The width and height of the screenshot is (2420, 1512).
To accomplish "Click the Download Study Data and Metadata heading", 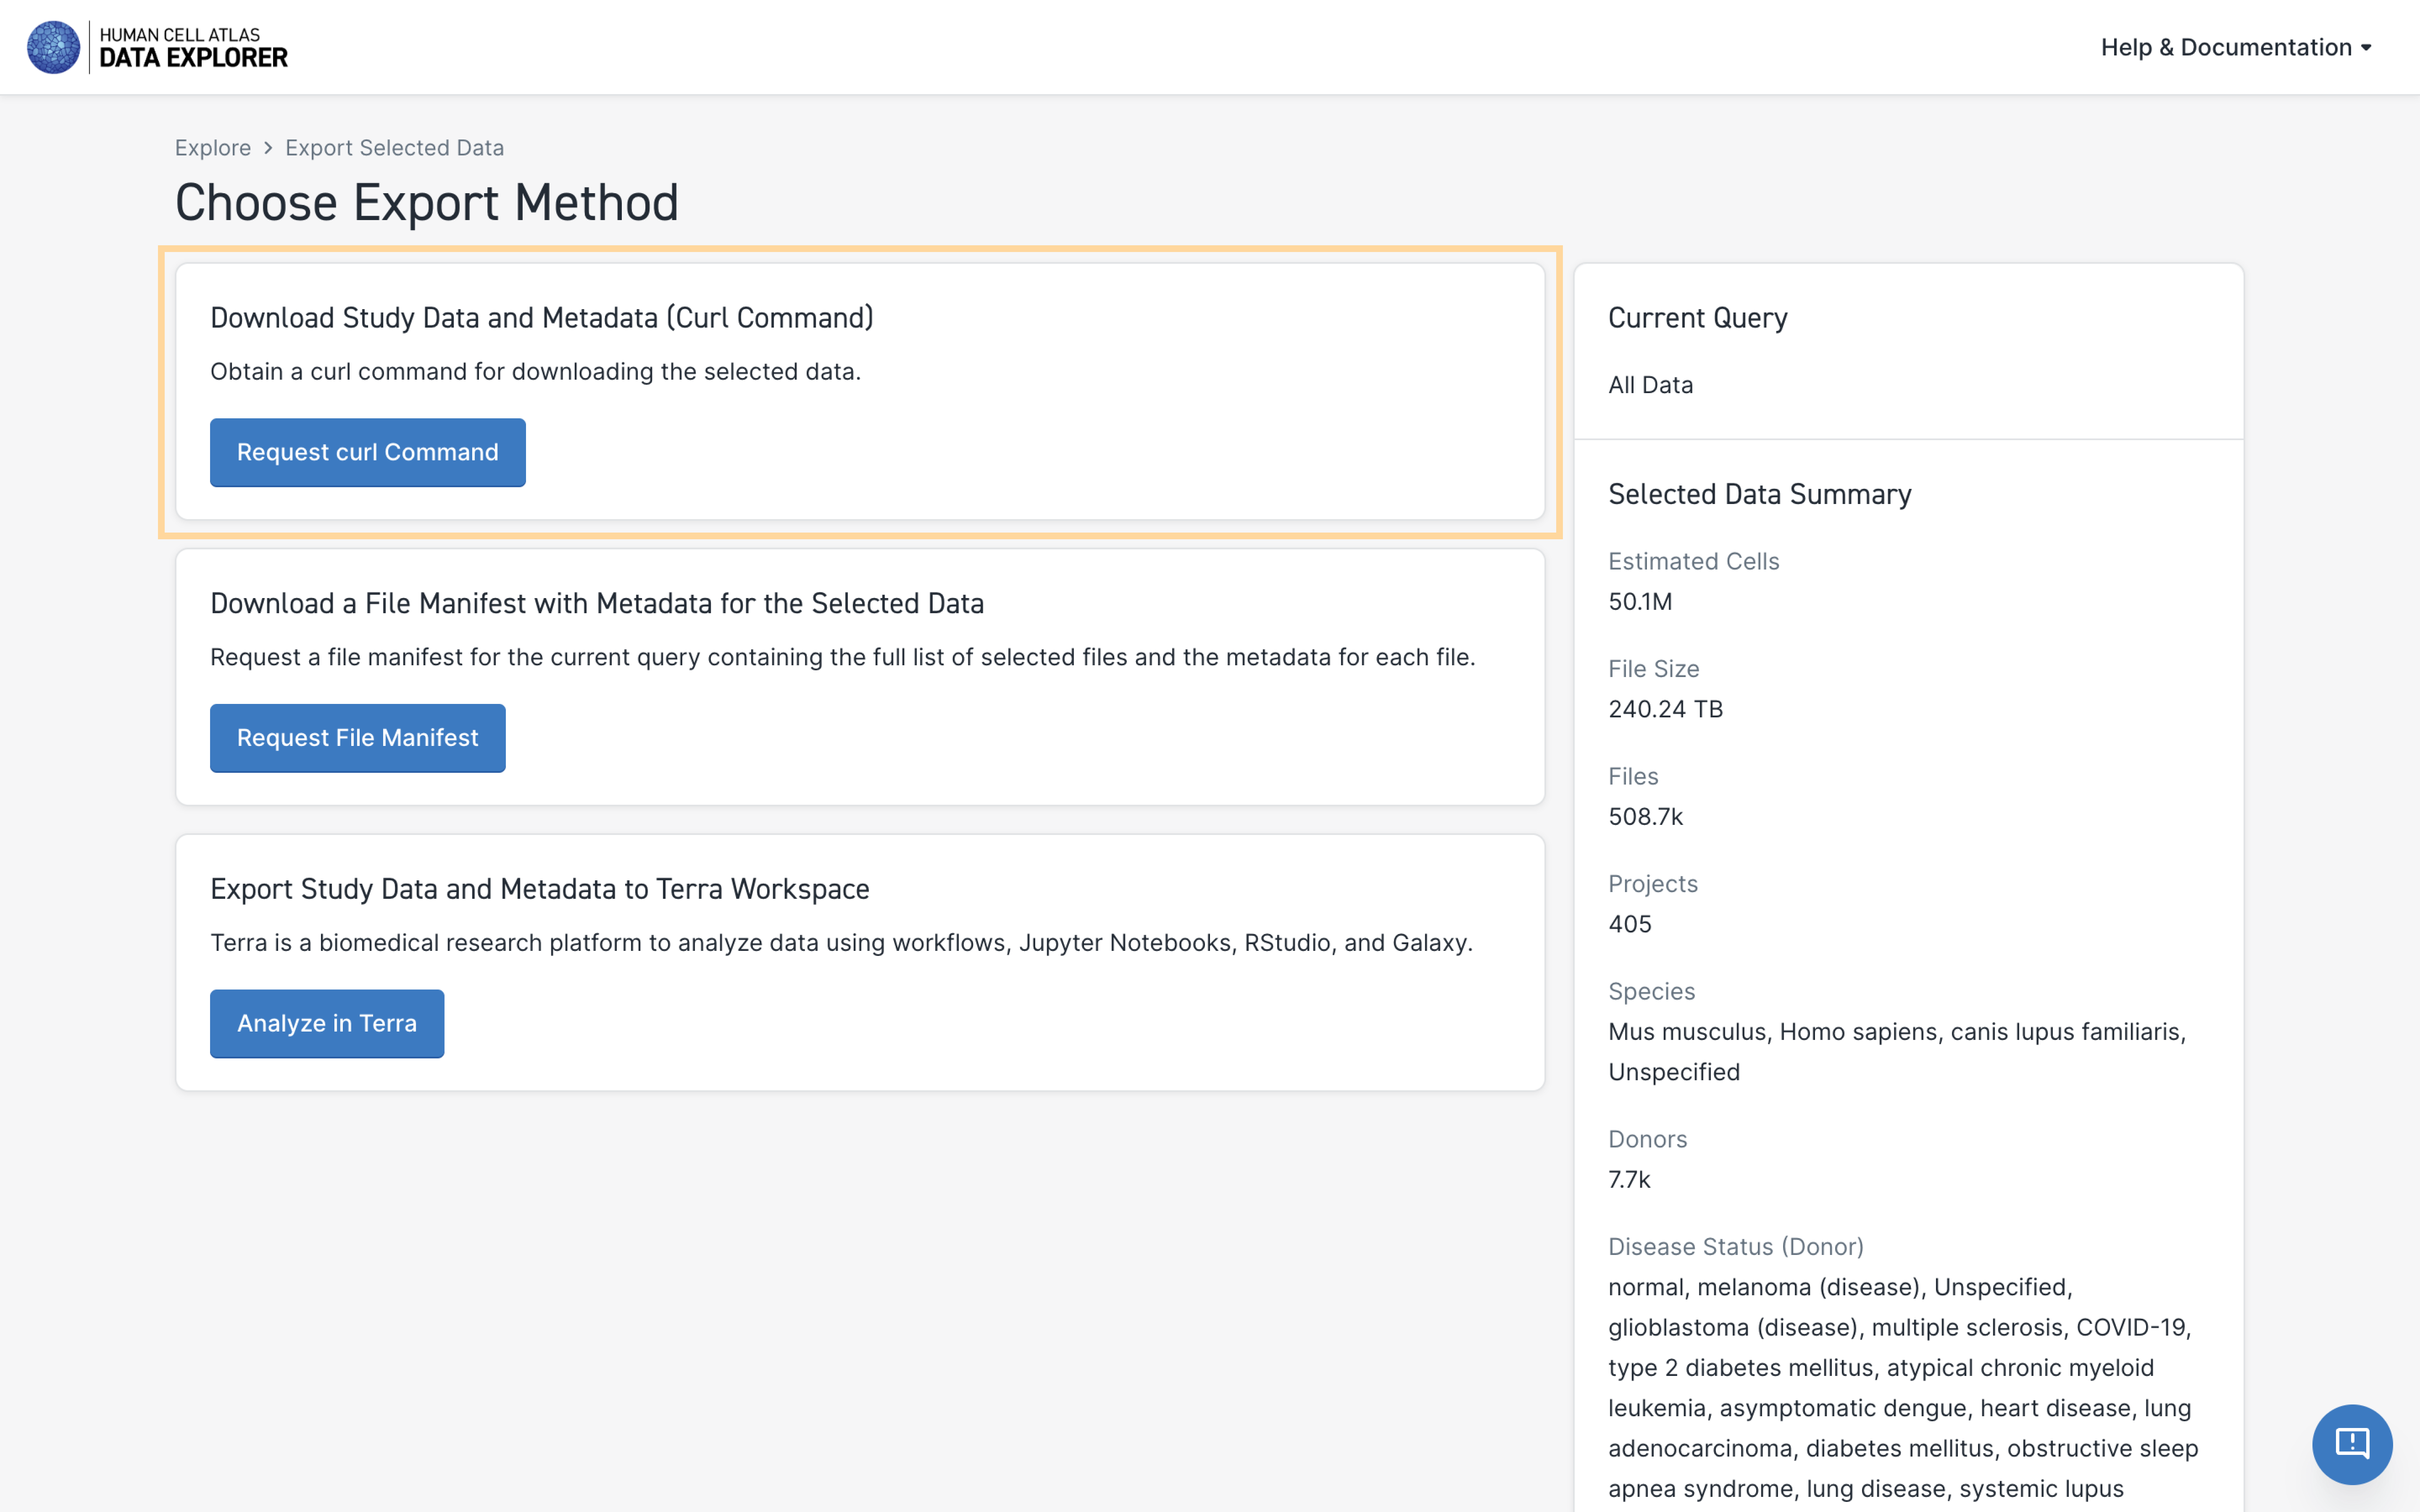I will coord(542,318).
